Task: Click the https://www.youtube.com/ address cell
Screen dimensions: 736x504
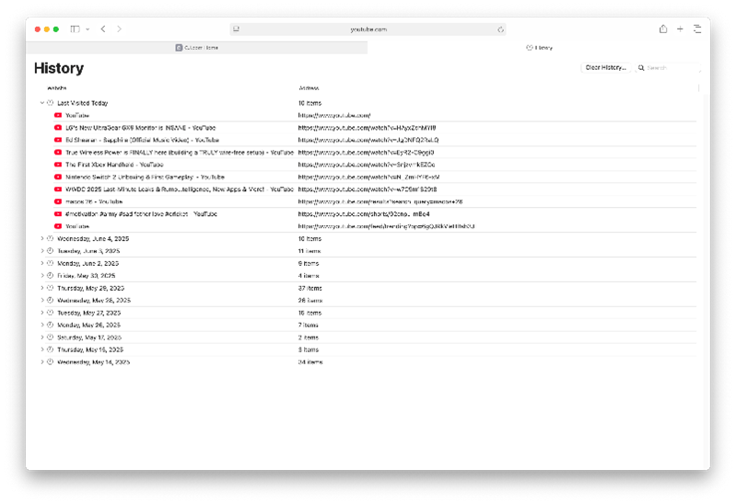Action: click(x=334, y=115)
